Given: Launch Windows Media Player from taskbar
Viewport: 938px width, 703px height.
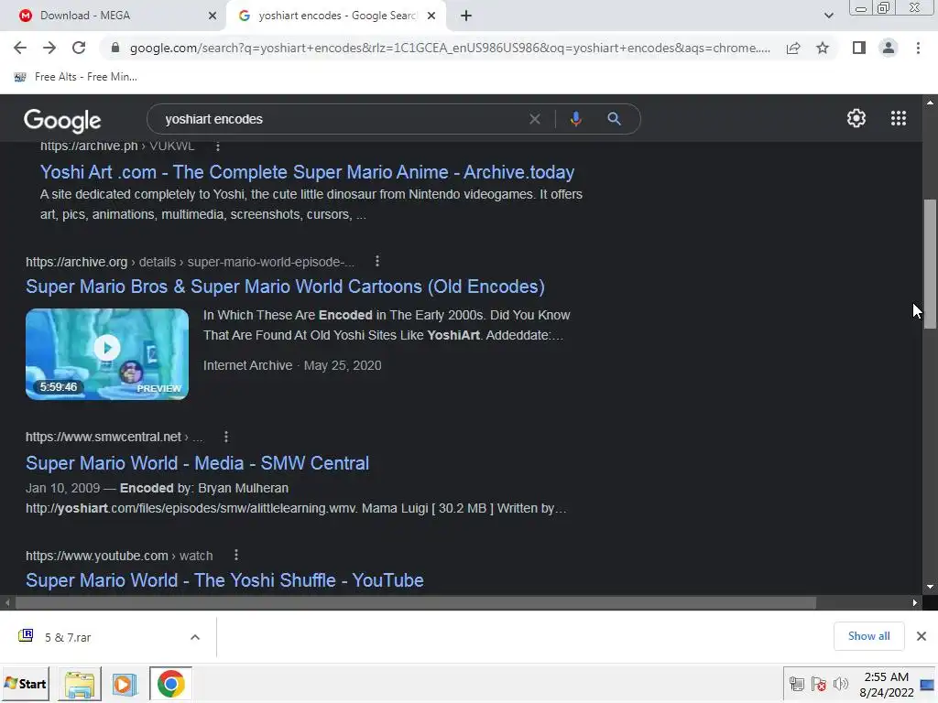Looking at the screenshot, I should pyautogui.click(x=125, y=684).
